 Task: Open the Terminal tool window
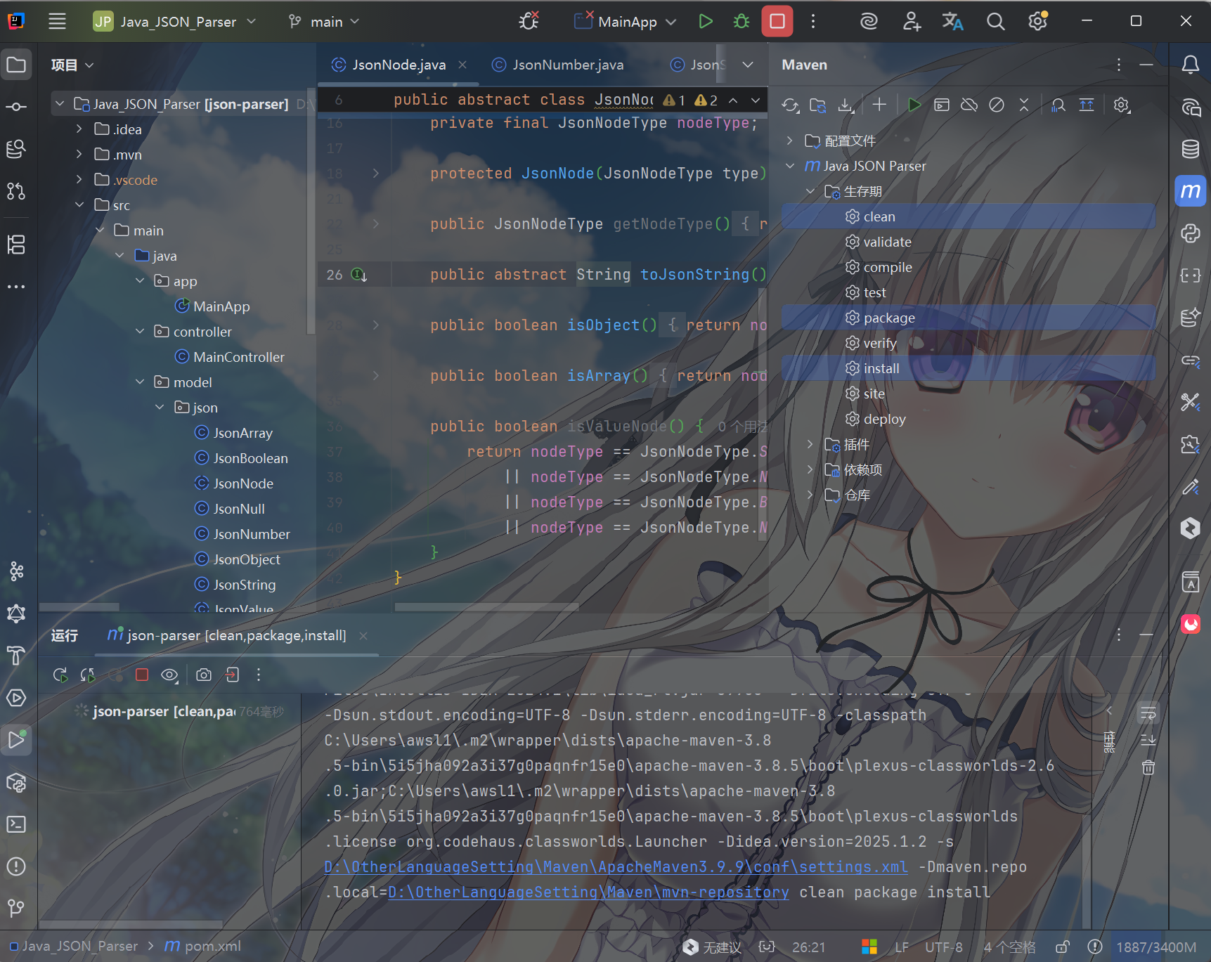point(16,824)
